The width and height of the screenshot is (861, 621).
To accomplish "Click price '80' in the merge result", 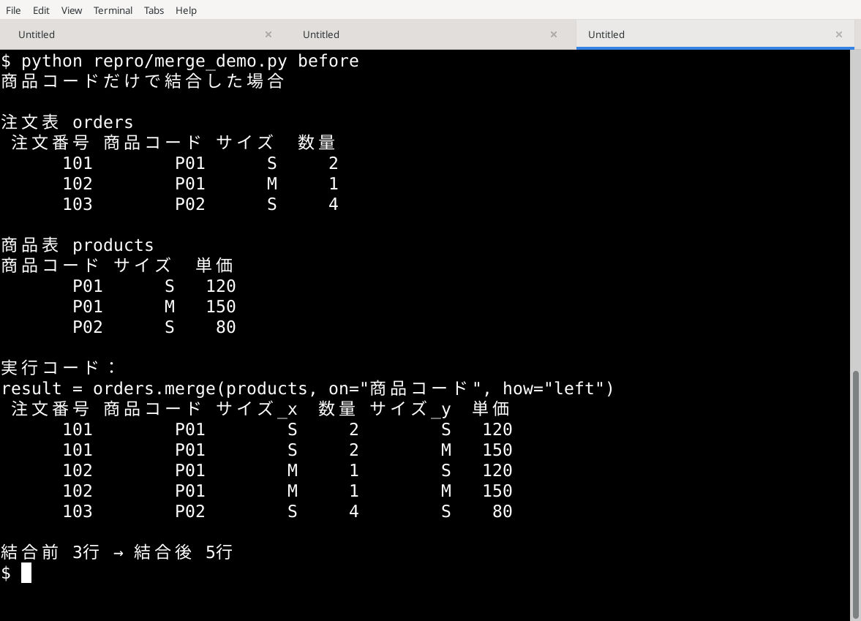I will point(502,511).
